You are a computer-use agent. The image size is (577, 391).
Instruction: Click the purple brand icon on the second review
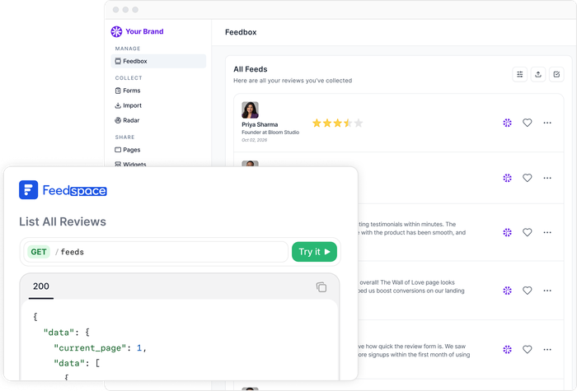tap(507, 179)
